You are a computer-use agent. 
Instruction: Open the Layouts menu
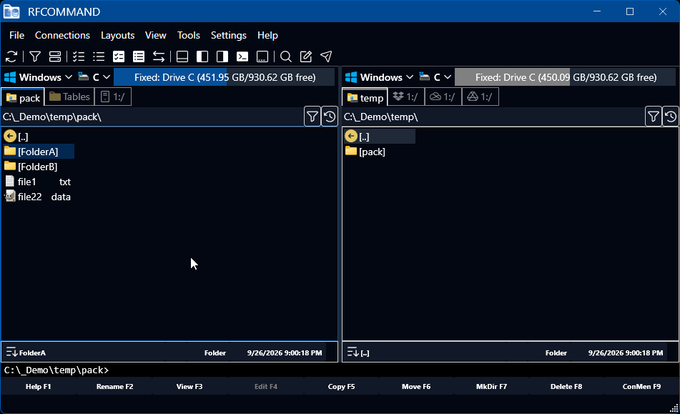[x=117, y=35]
